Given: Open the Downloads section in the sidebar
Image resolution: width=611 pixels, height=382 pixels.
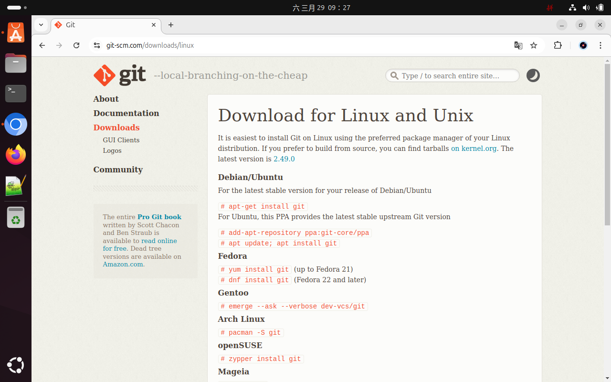Looking at the screenshot, I should (x=116, y=127).
